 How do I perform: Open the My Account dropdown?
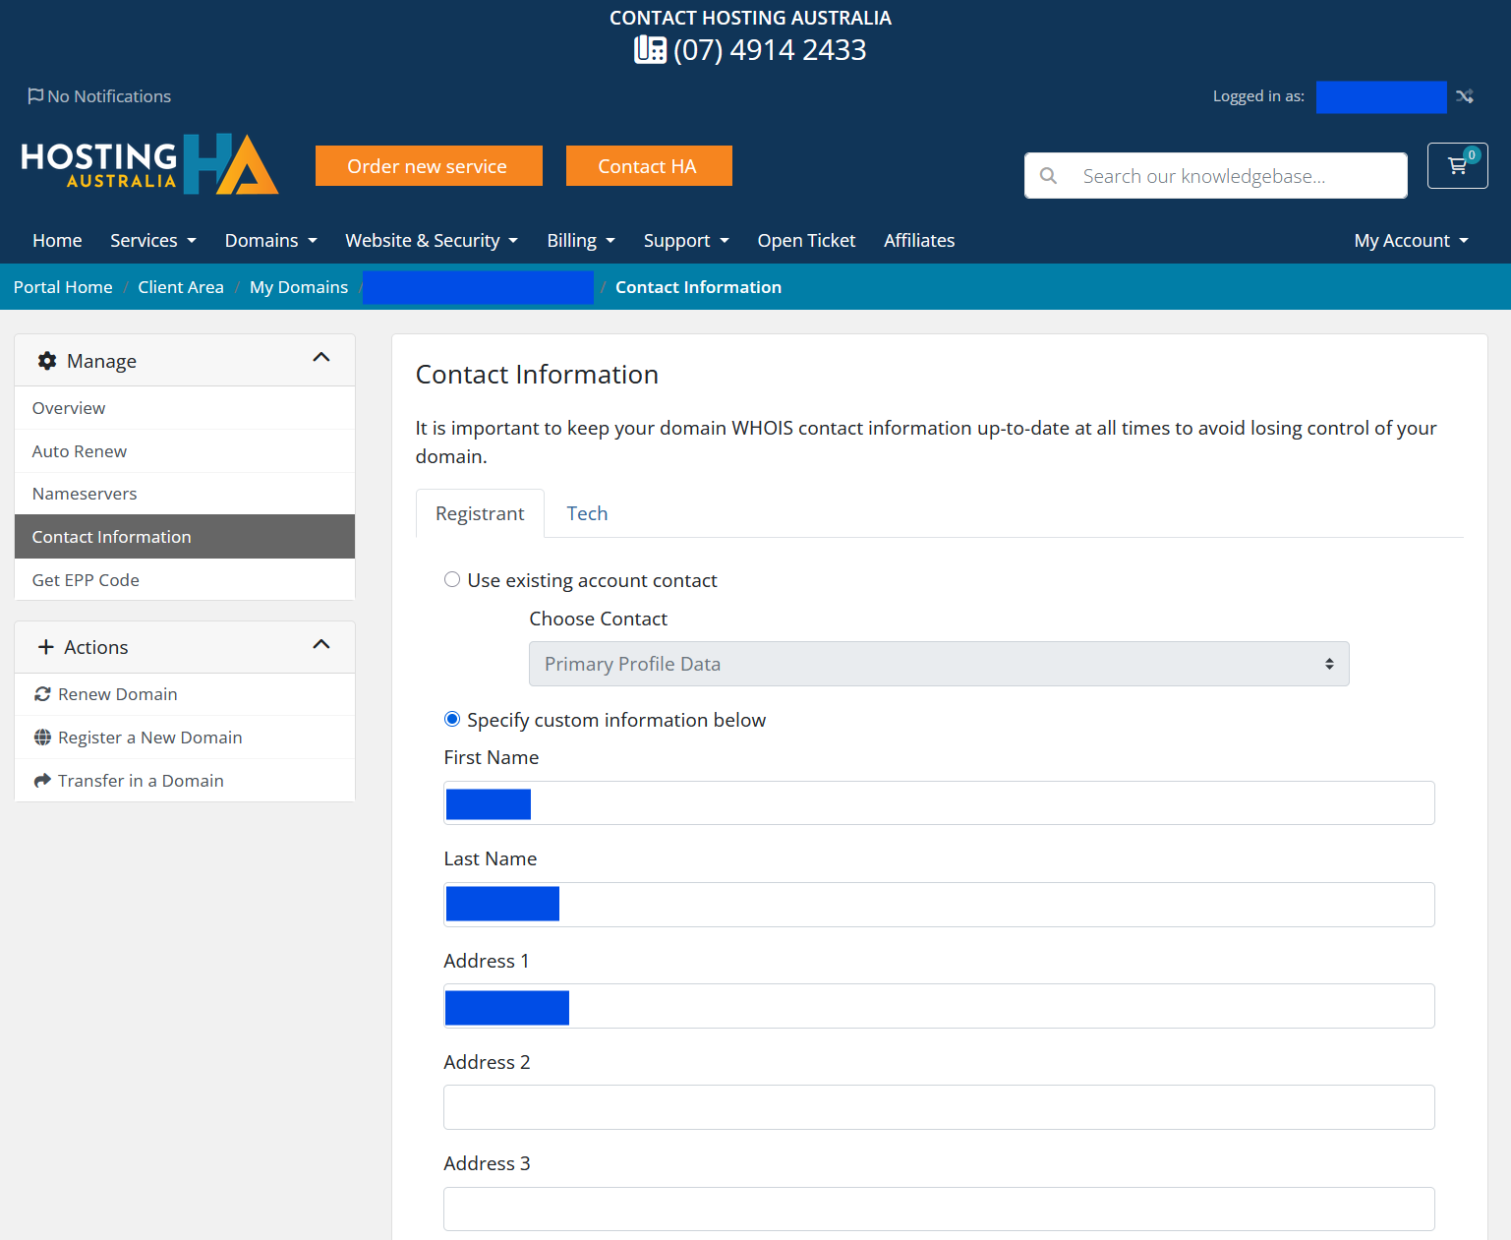[1411, 241]
